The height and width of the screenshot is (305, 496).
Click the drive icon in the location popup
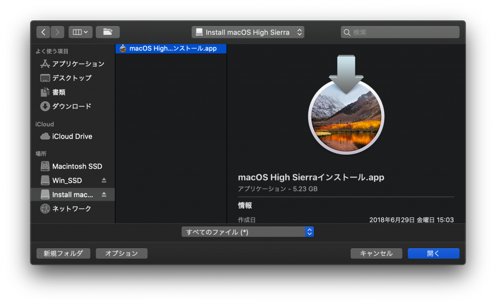click(x=199, y=32)
